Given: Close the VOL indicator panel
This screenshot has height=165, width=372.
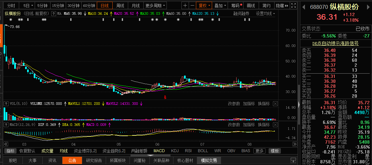Looking at the screenshot, I should coord(276,104).
